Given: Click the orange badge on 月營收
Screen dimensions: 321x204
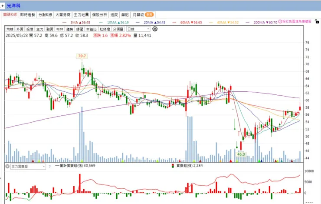Looking at the screenshot, I should (149, 15).
